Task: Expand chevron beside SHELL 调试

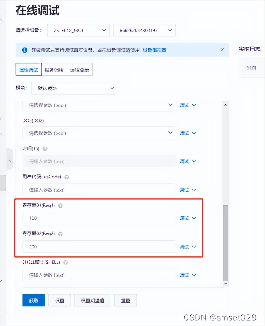Action: pyautogui.click(x=194, y=275)
